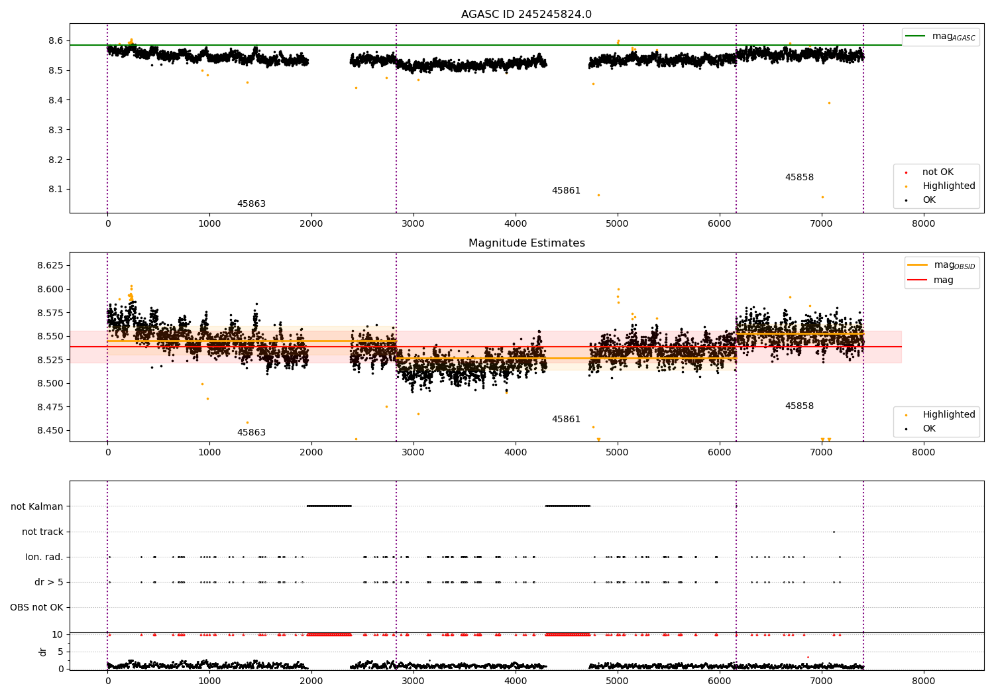Image resolution: width=994 pixels, height=696 pixels.
Task: Click x-tick 8000 on the top plot
Action: (923, 224)
